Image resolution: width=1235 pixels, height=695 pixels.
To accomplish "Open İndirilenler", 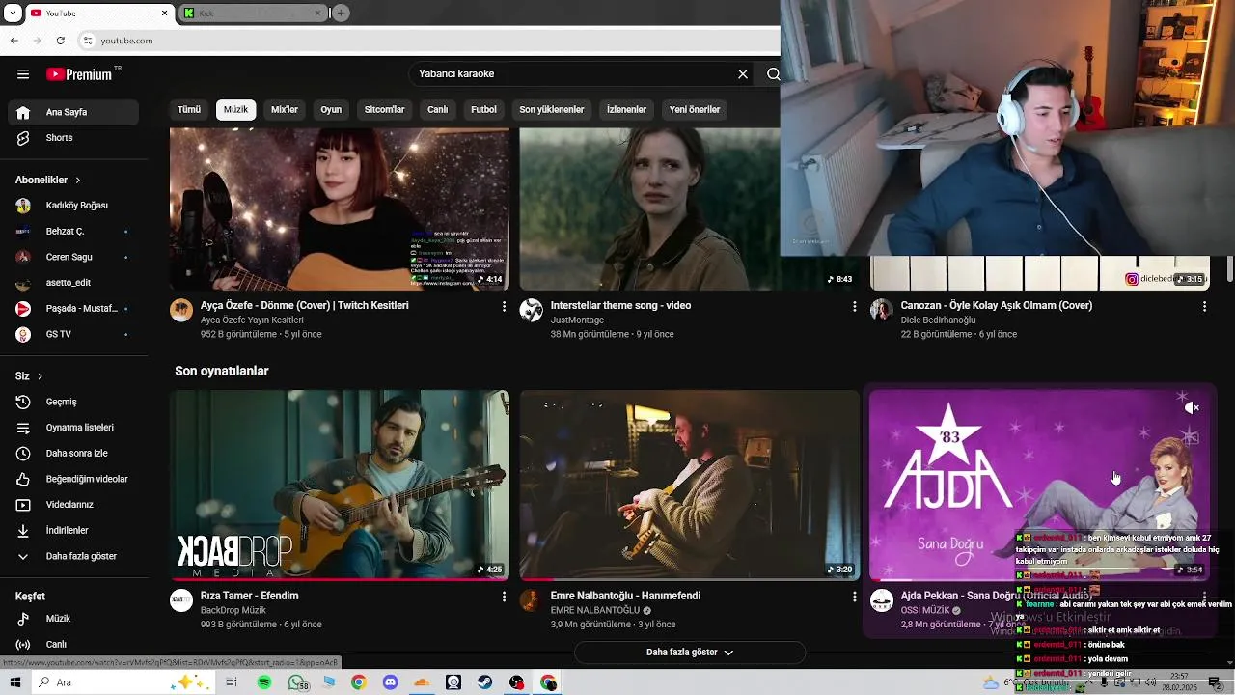I will (x=73, y=531).
